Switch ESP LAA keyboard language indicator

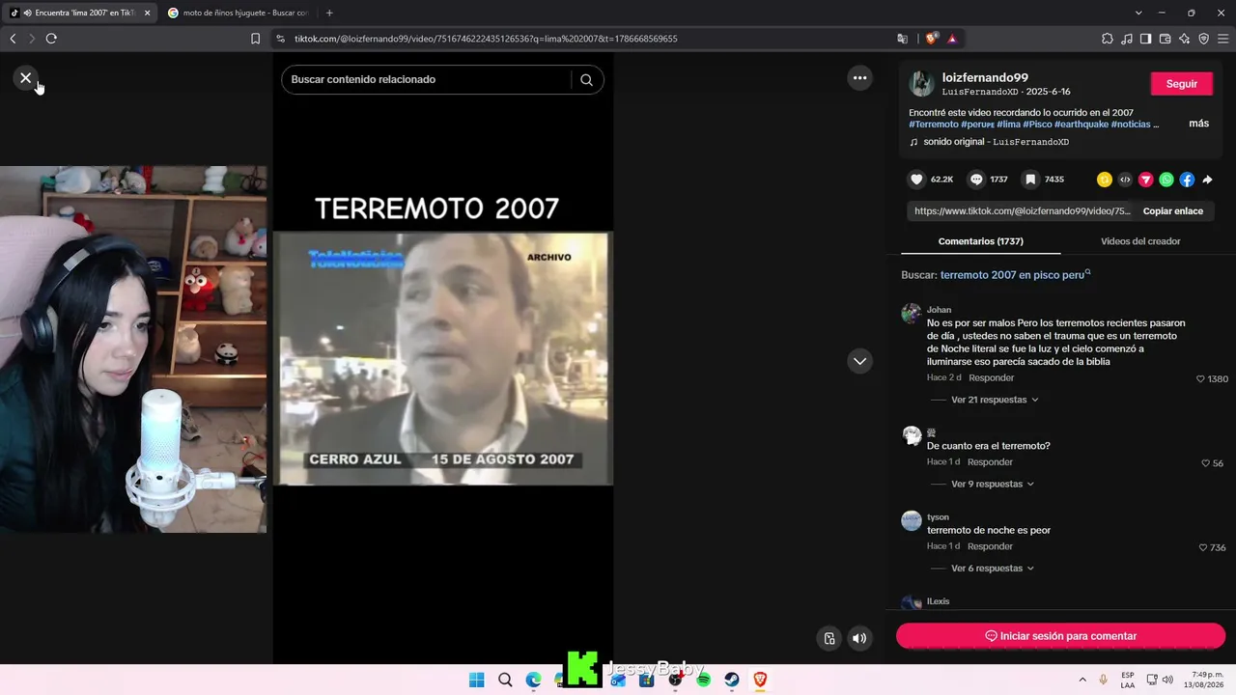[1128, 680]
